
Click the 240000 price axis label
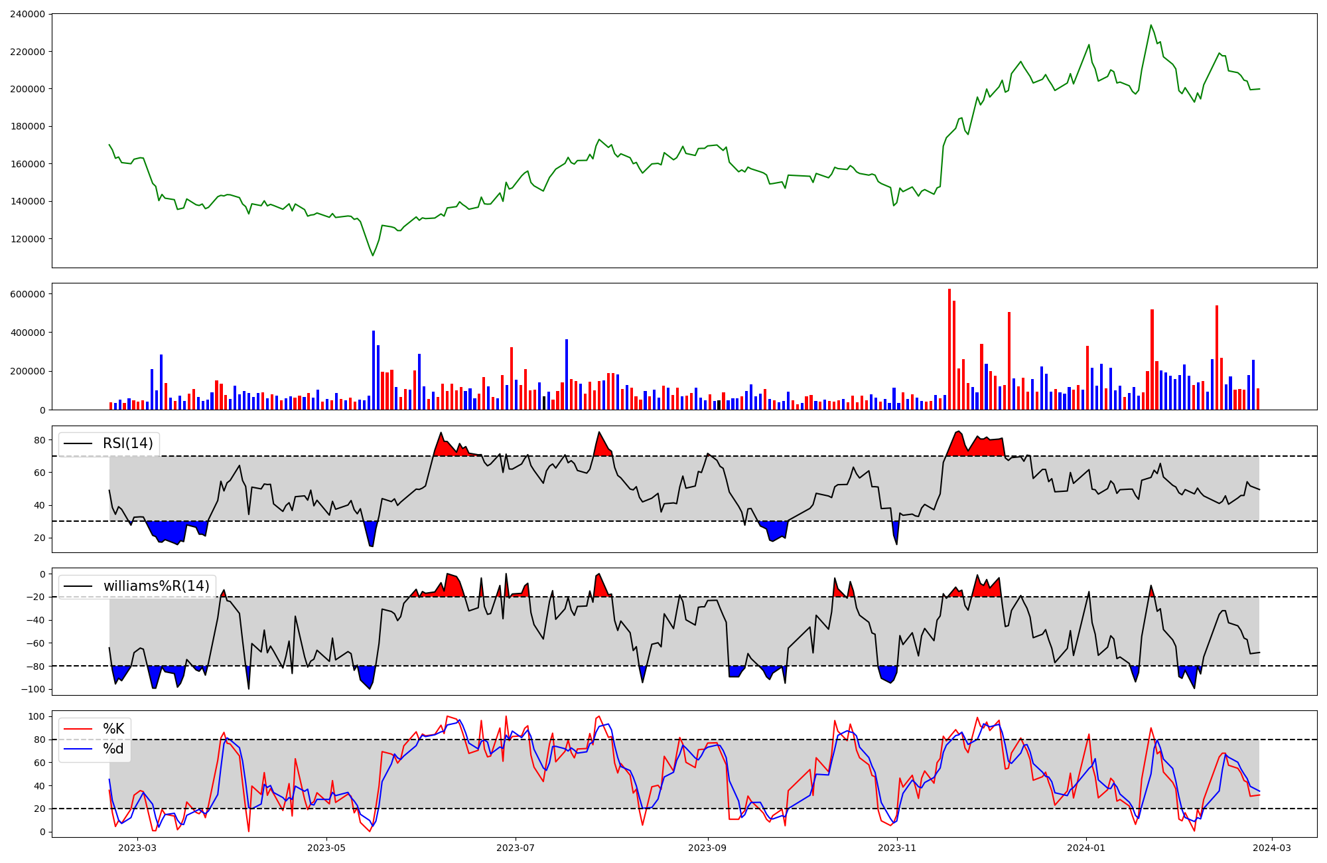click(x=27, y=14)
